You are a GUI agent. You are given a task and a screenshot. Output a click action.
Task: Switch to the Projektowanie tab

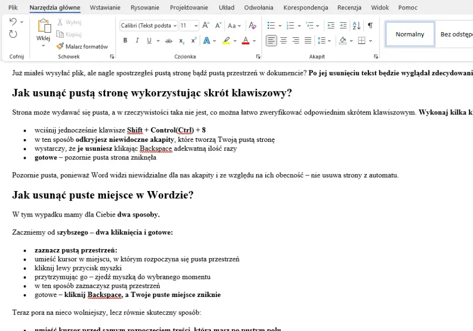[x=189, y=8]
